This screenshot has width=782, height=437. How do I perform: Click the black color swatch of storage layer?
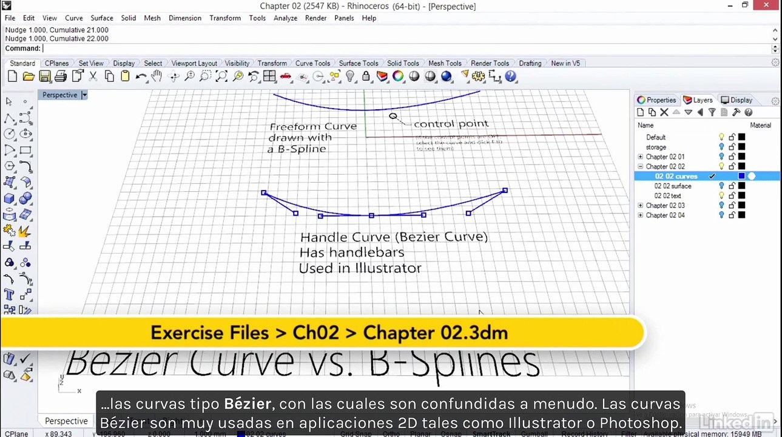[741, 147]
